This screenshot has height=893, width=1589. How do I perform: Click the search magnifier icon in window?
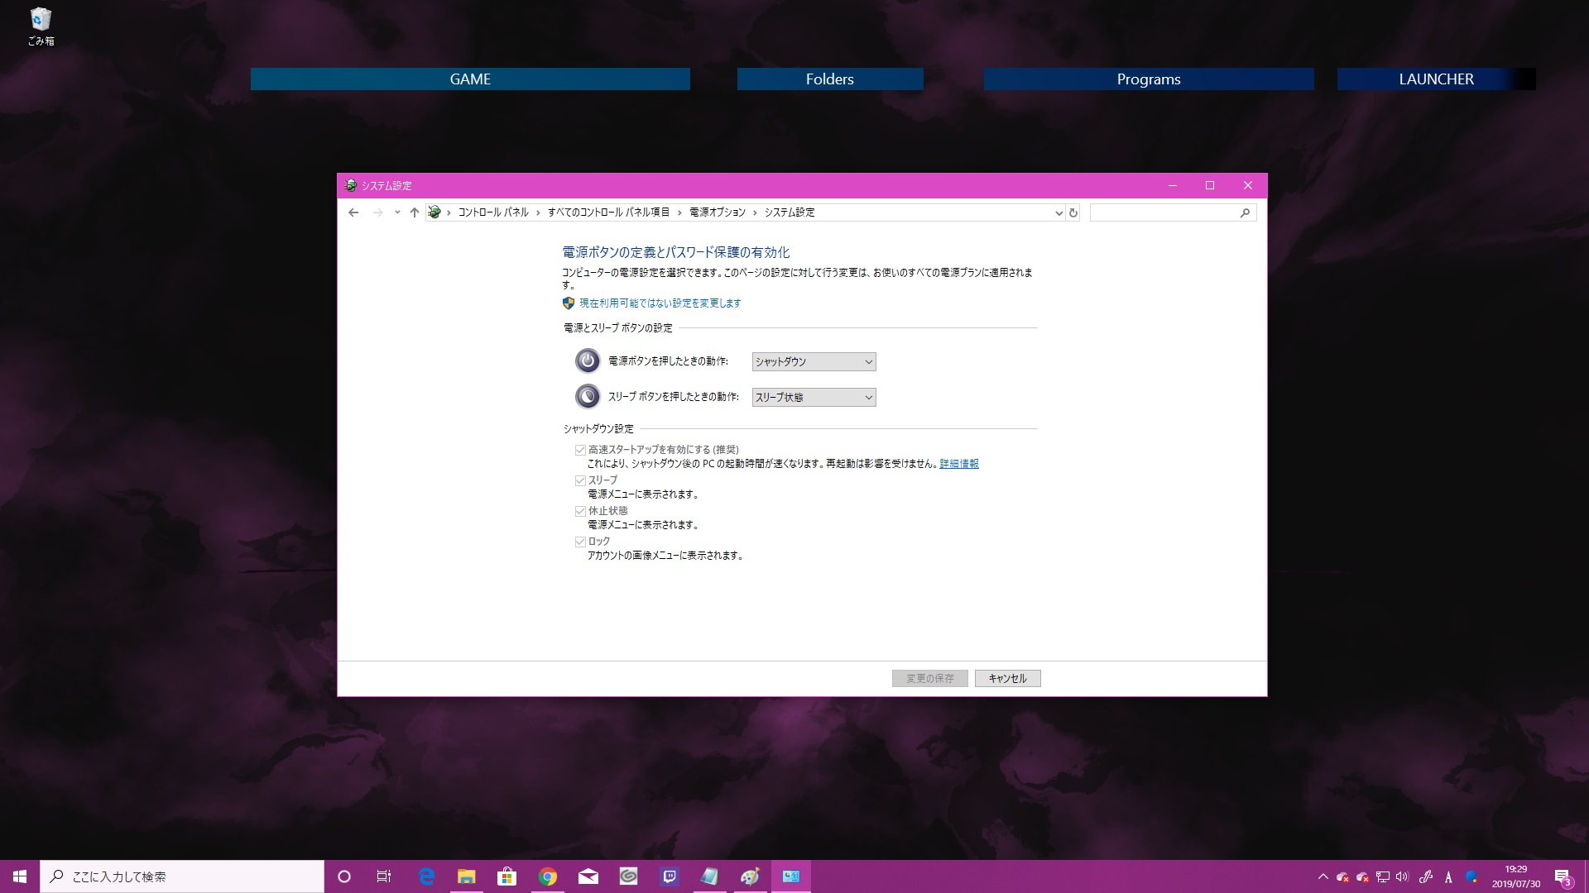pyautogui.click(x=1245, y=213)
